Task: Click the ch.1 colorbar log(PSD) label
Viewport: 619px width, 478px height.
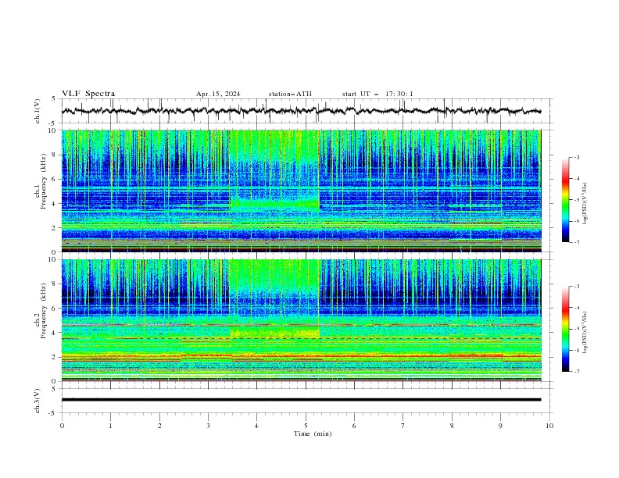Action: click(585, 204)
